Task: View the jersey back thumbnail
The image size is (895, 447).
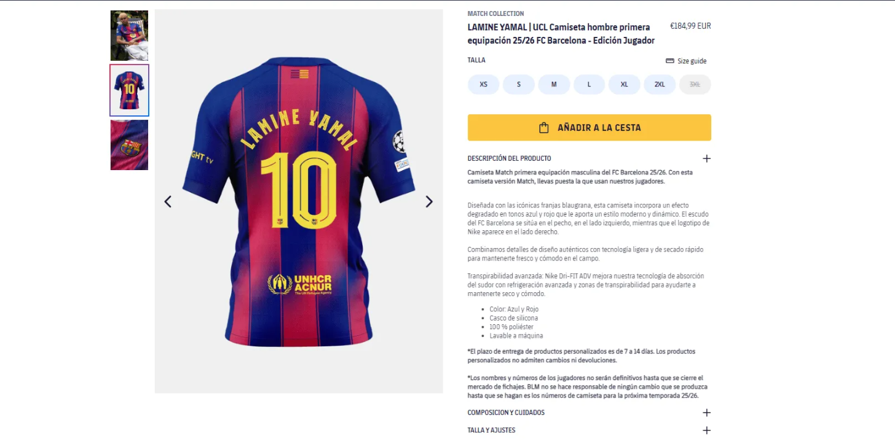Action: (129, 90)
